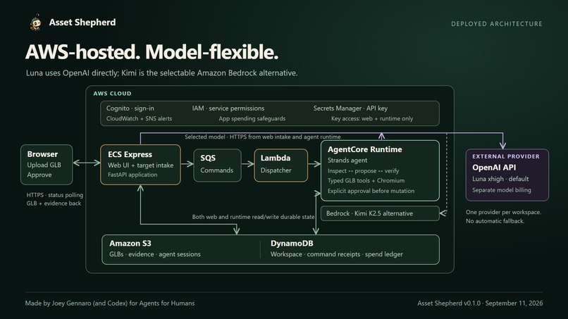
Task: Click 'Commands' under SQS
Action: (x=216, y=170)
